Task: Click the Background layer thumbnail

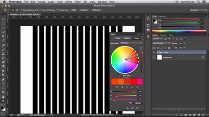Action: tap(159, 57)
